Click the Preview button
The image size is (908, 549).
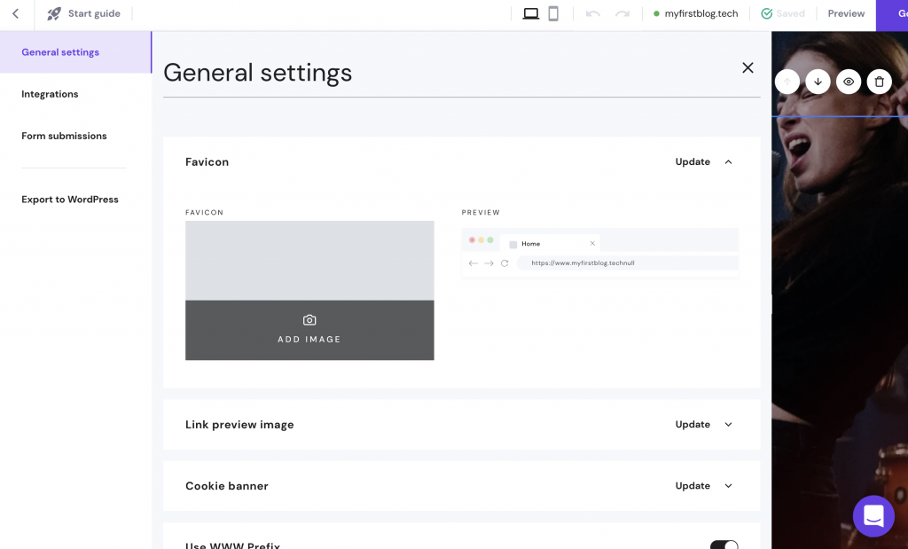coord(846,14)
